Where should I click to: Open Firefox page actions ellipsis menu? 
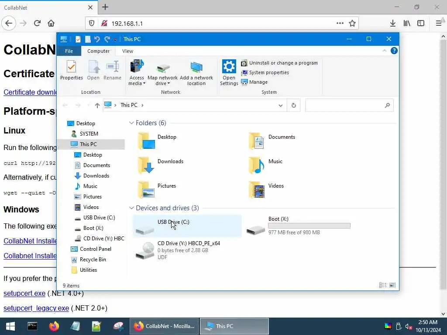click(x=340, y=24)
